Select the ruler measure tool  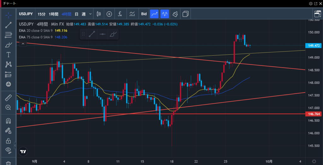(9, 98)
